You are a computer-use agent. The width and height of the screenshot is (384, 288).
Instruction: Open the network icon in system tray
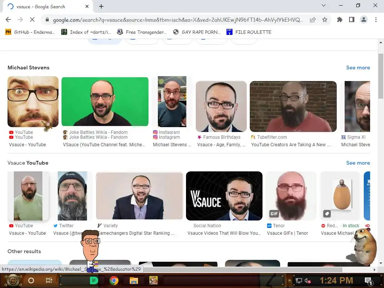click(x=298, y=280)
